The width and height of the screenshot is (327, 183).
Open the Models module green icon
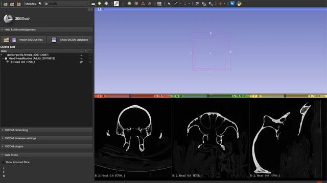[x=129, y=4]
